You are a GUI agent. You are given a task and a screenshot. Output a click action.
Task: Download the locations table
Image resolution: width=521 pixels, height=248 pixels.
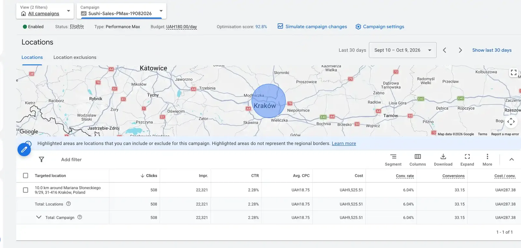443,160
